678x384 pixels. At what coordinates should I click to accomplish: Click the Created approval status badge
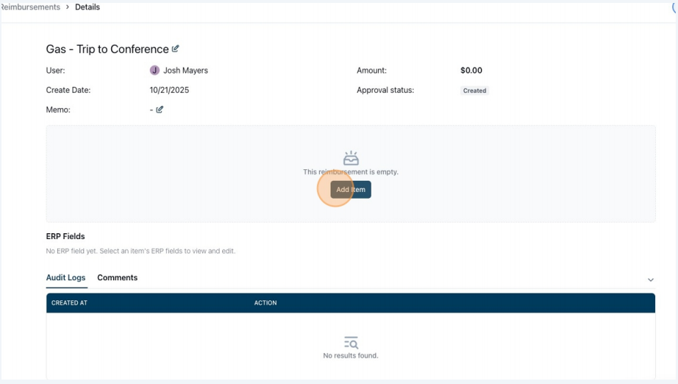click(x=474, y=90)
